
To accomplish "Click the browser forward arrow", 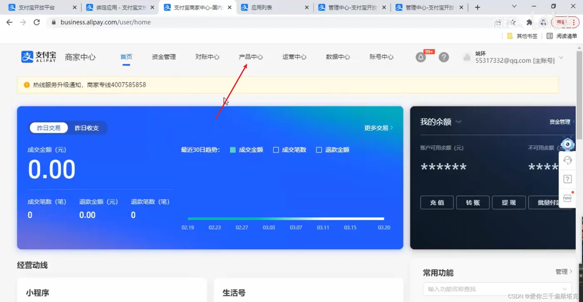I will (x=23, y=22).
